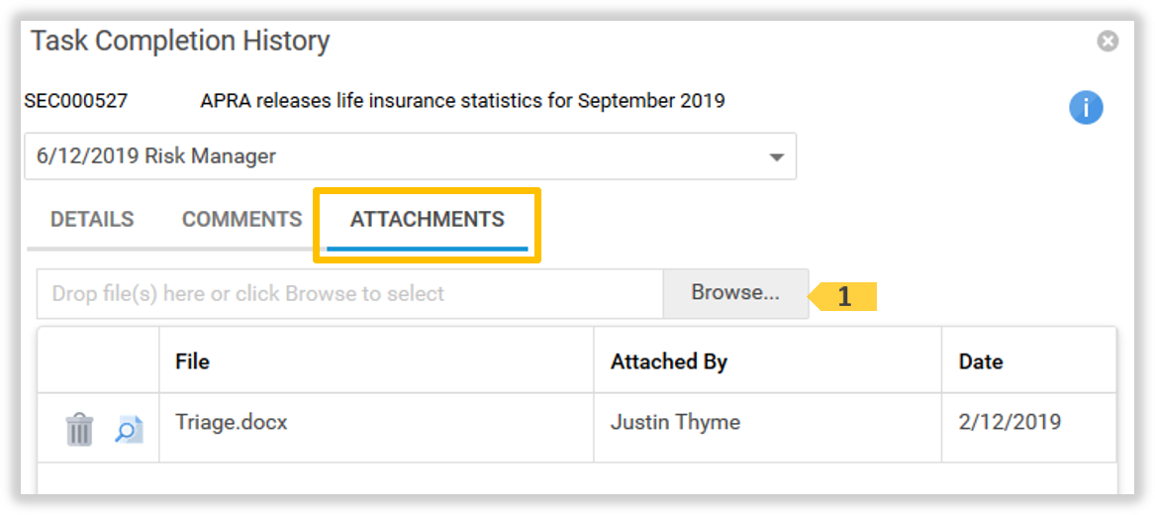Delete the Triage.docx attachment via trash icon
Viewport: 1155px width, 515px height.
[79, 429]
